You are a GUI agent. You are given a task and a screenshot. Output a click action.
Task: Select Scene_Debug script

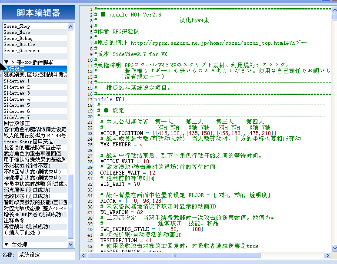tap(35, 38)
